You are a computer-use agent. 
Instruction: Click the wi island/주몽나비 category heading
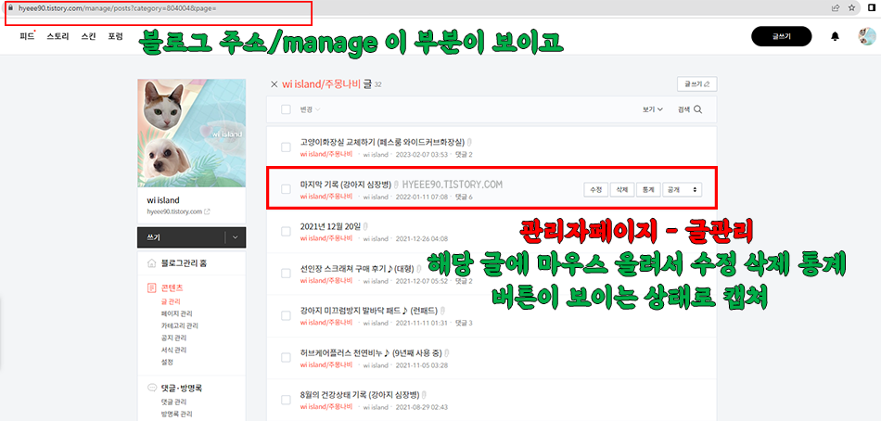(322, 84)
